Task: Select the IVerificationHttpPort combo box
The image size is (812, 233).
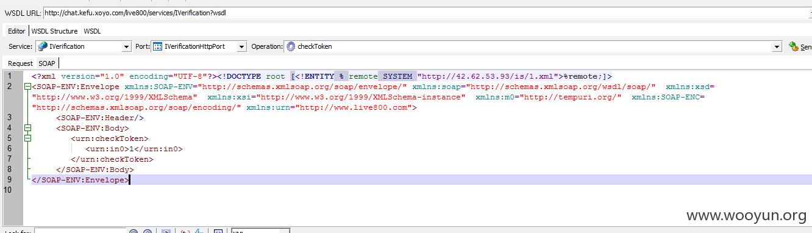Action: pyautogui.click(x=199, y=46)
